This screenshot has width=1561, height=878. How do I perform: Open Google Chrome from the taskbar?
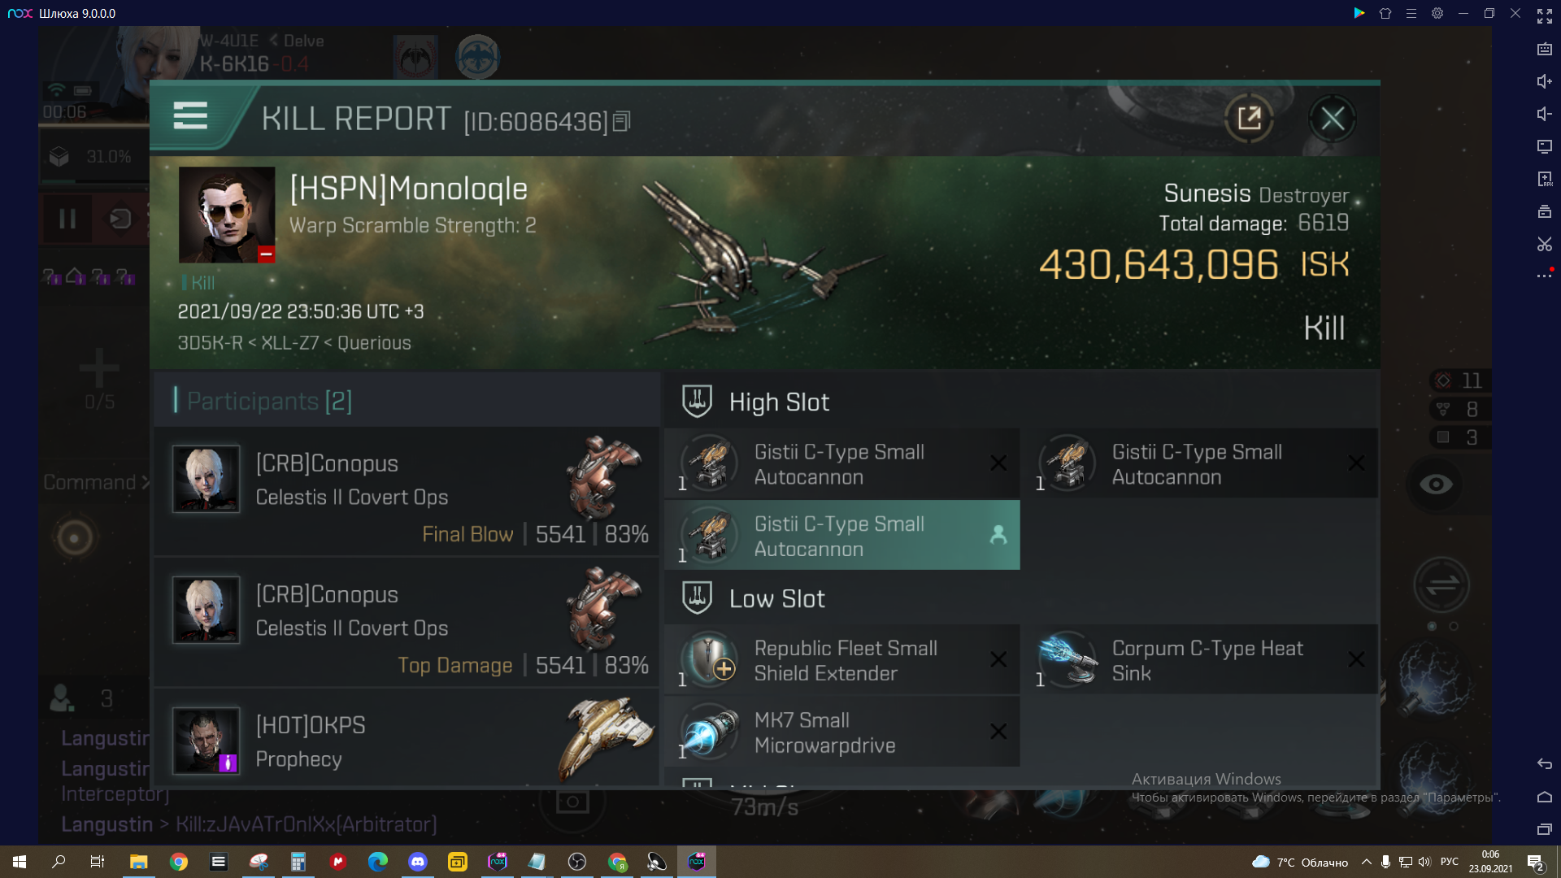pyautogui.click(x=179, y=862)
